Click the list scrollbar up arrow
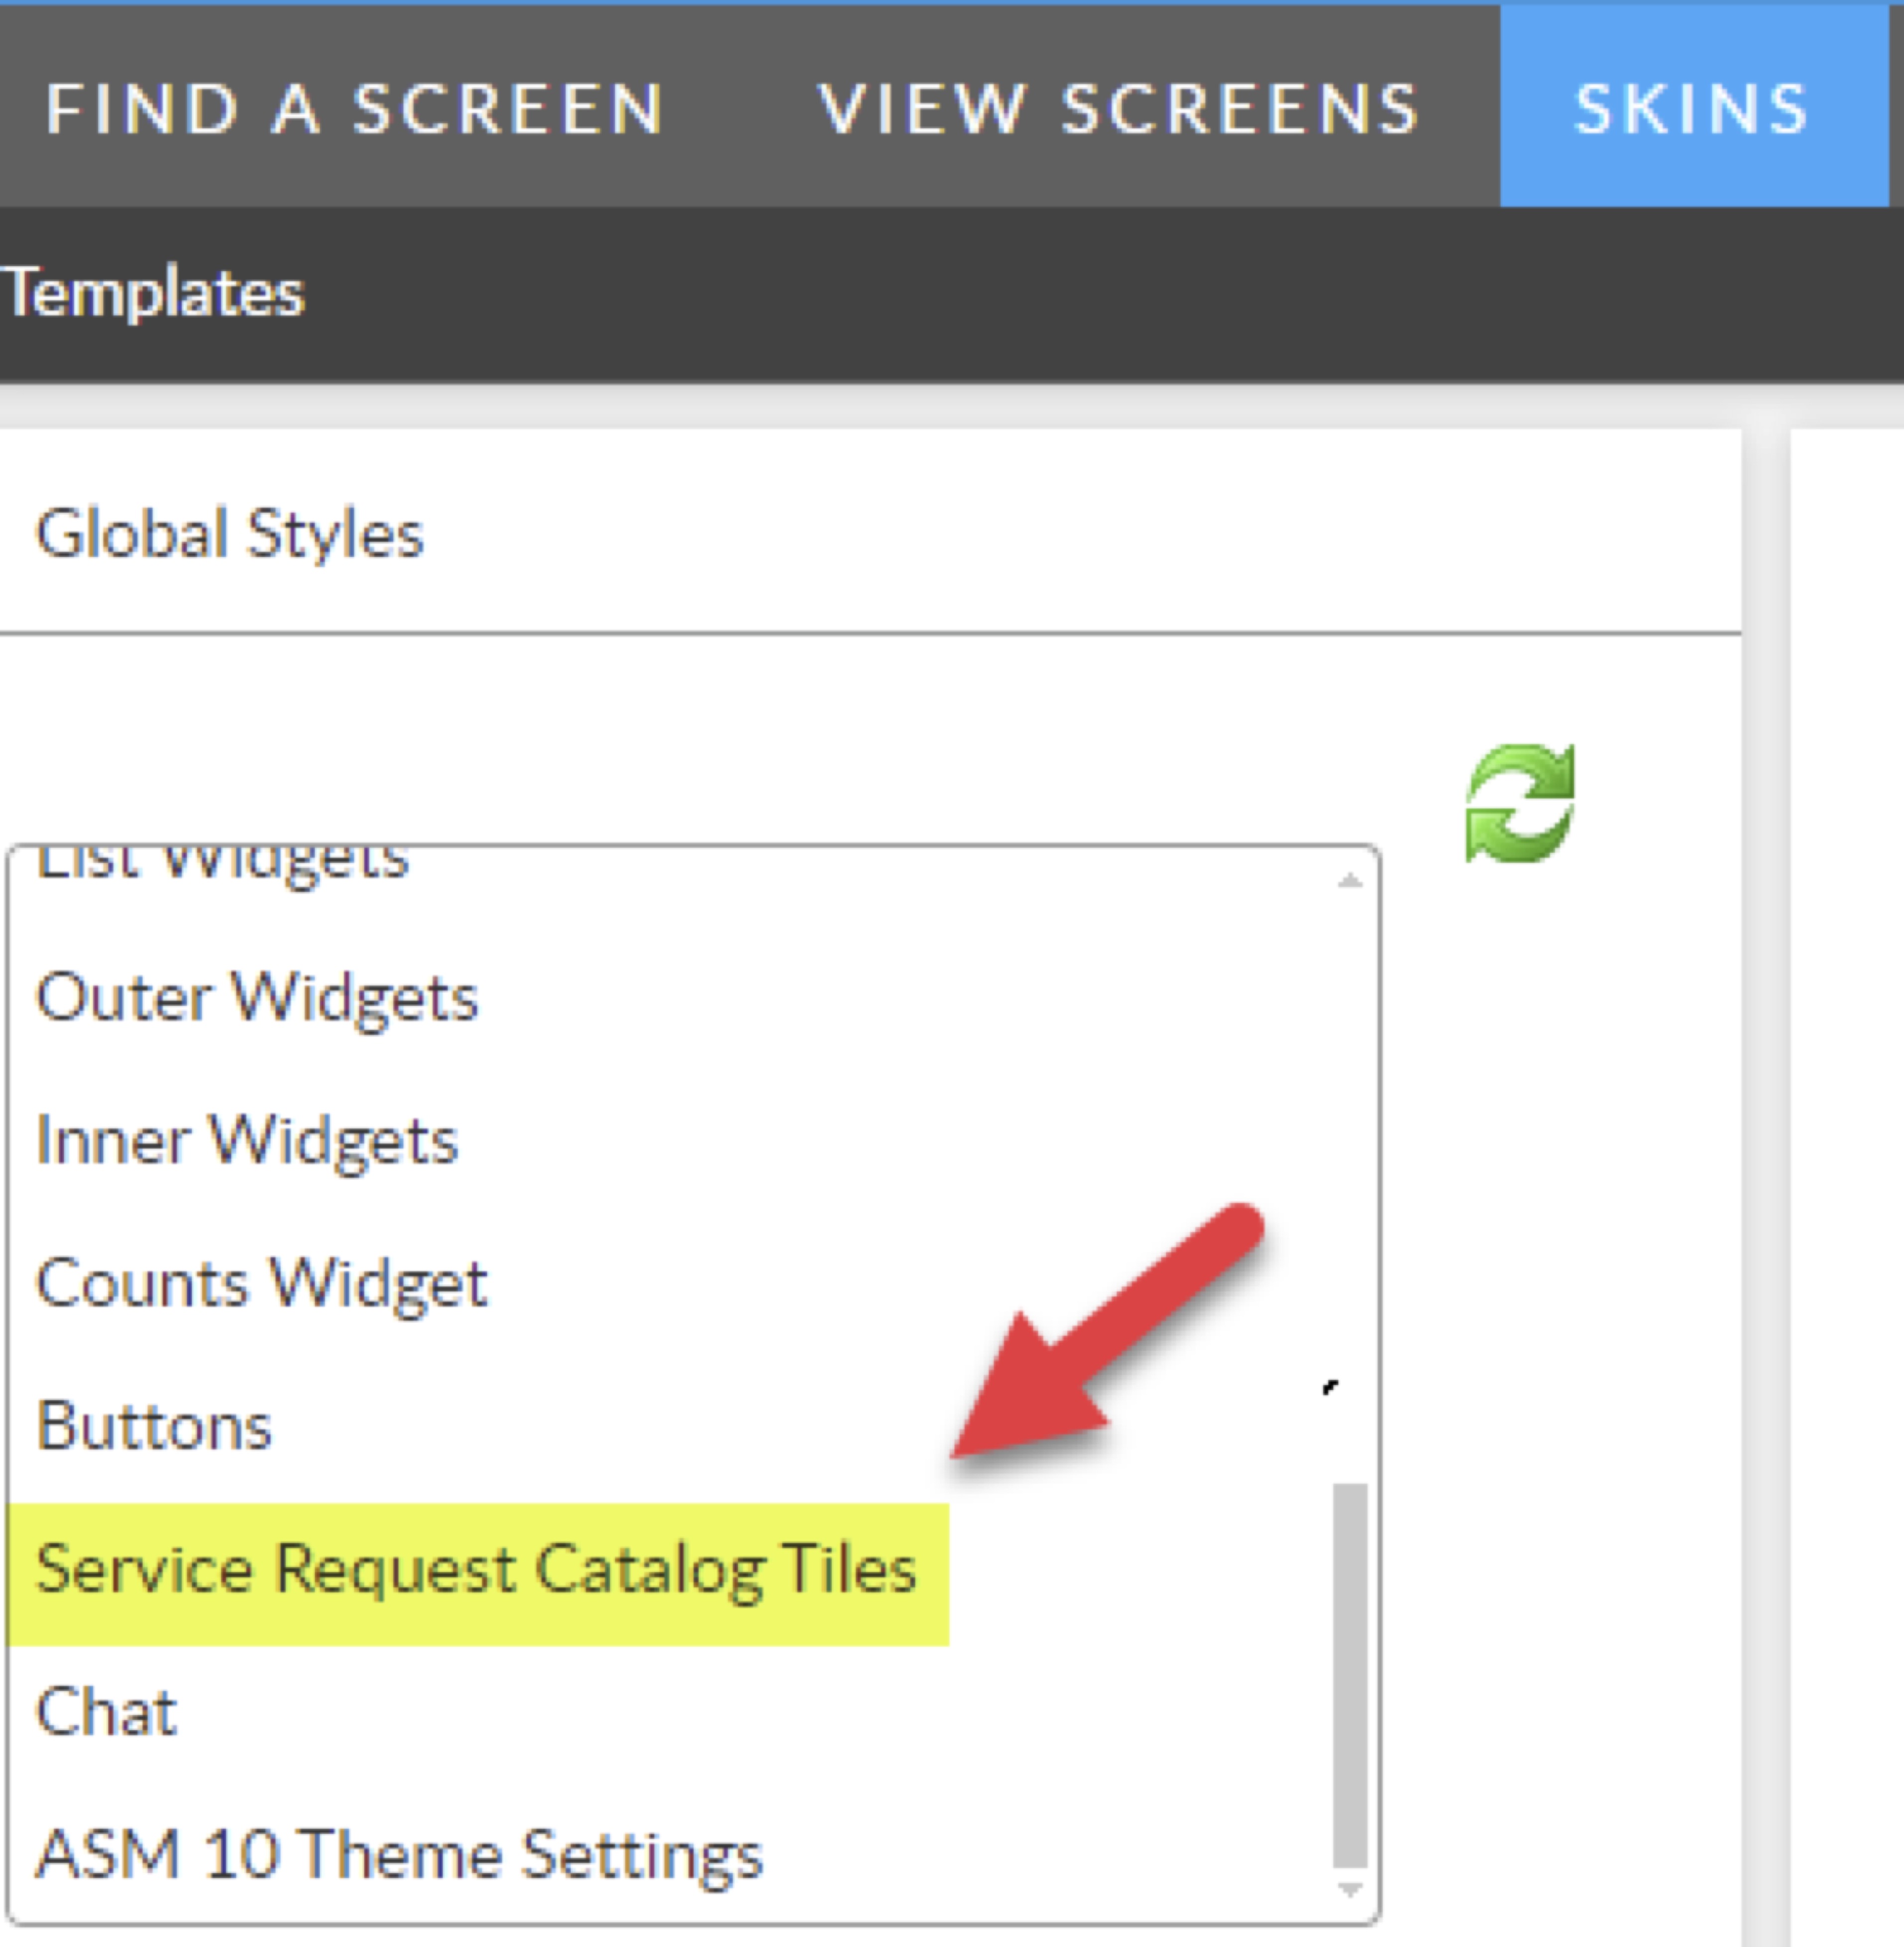Viewport: 1904px width, 1947px height. tap(1350, 880)
